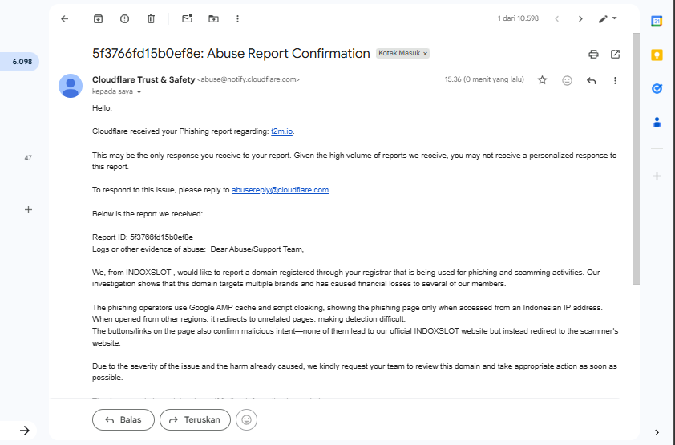Open the t2m.io link
Screen dimensions: 675x445
282,131
